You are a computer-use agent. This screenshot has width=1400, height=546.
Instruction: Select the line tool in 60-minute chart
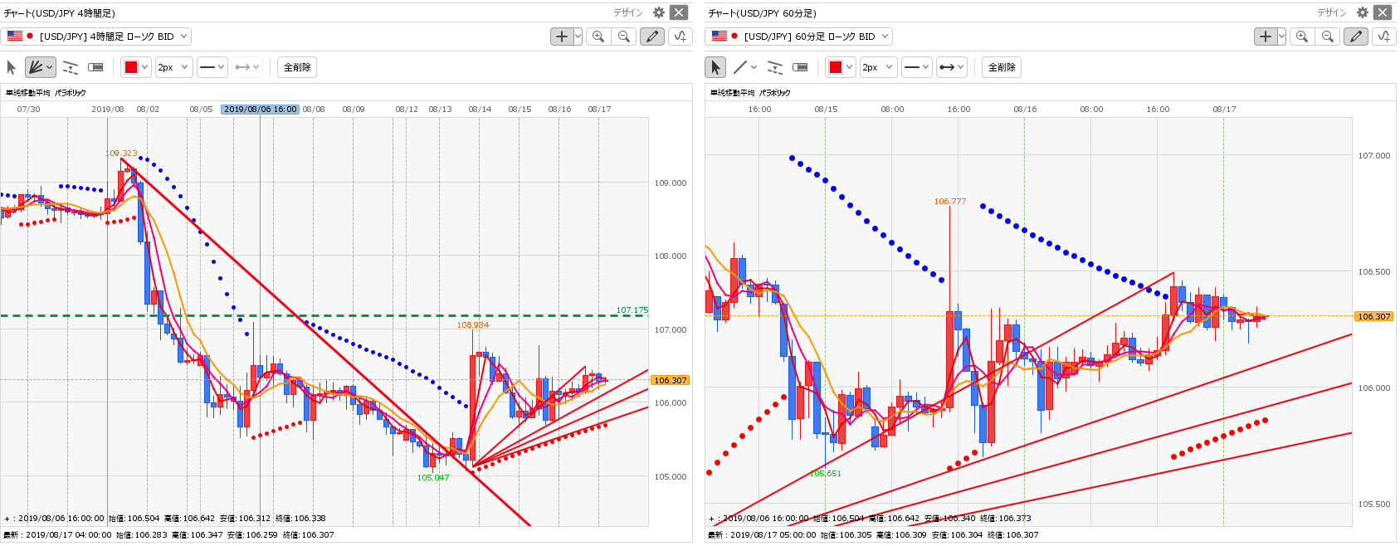pos(740,67)
